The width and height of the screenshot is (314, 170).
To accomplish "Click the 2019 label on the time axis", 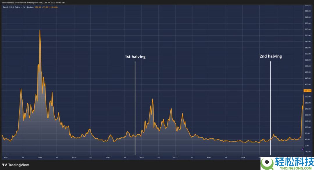I will pos(74,158).
